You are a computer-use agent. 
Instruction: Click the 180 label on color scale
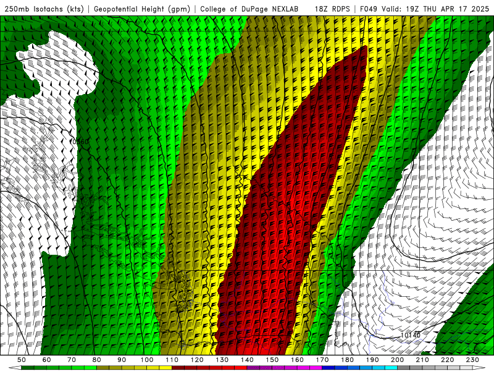tap(348, 360)
